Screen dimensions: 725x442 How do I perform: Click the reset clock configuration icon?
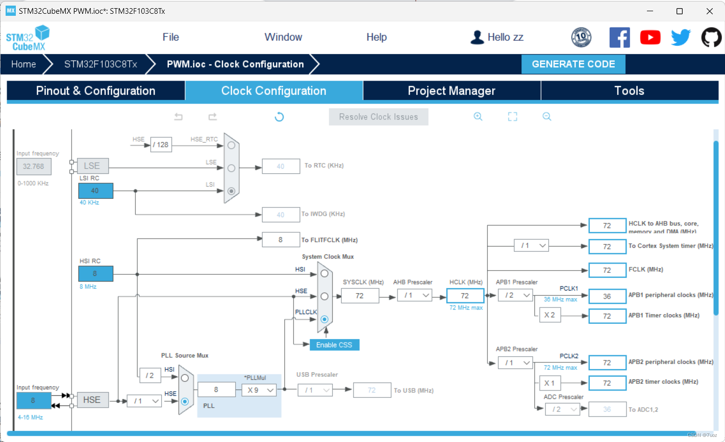pos(279,117)
